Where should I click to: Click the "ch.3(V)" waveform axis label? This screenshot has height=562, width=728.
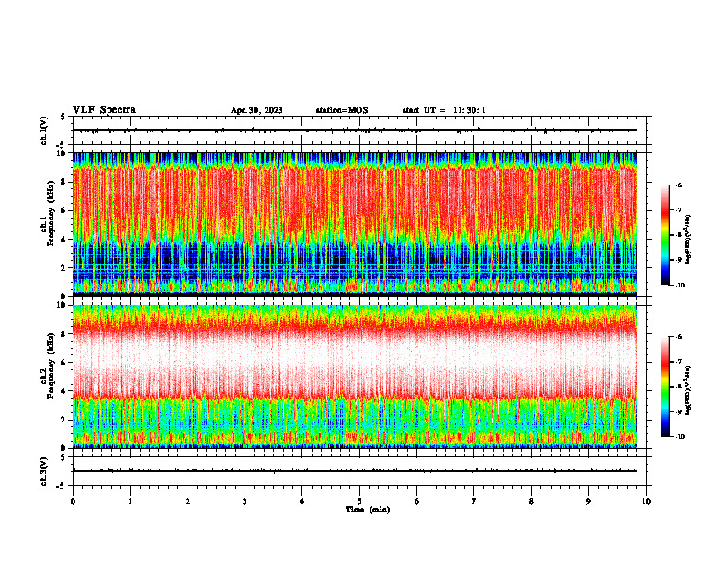click(44, 471)
